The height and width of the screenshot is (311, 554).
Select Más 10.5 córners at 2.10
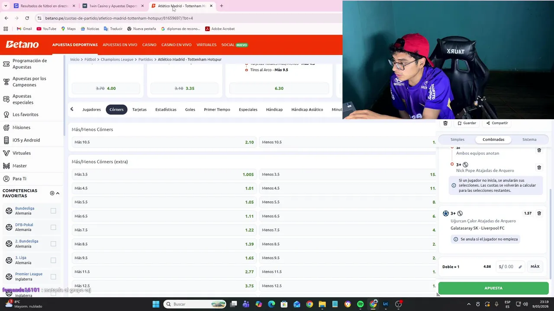164,142
